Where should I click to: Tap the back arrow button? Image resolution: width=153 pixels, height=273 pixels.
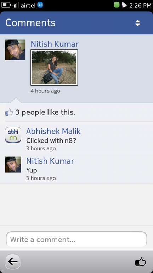(13, 261)
